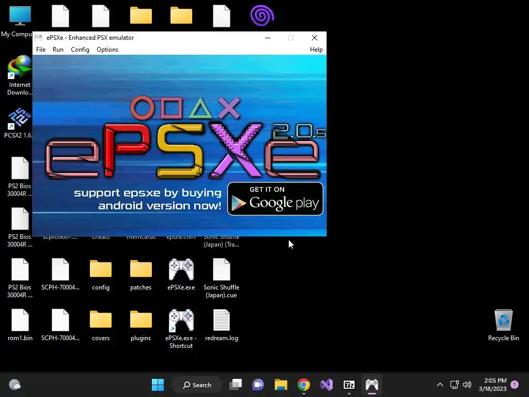
Task: Open File Explorer from the taskbar
Action: click(x=281, y=385)
